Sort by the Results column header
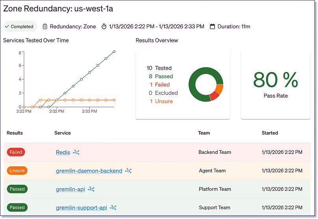 point(15,133)
